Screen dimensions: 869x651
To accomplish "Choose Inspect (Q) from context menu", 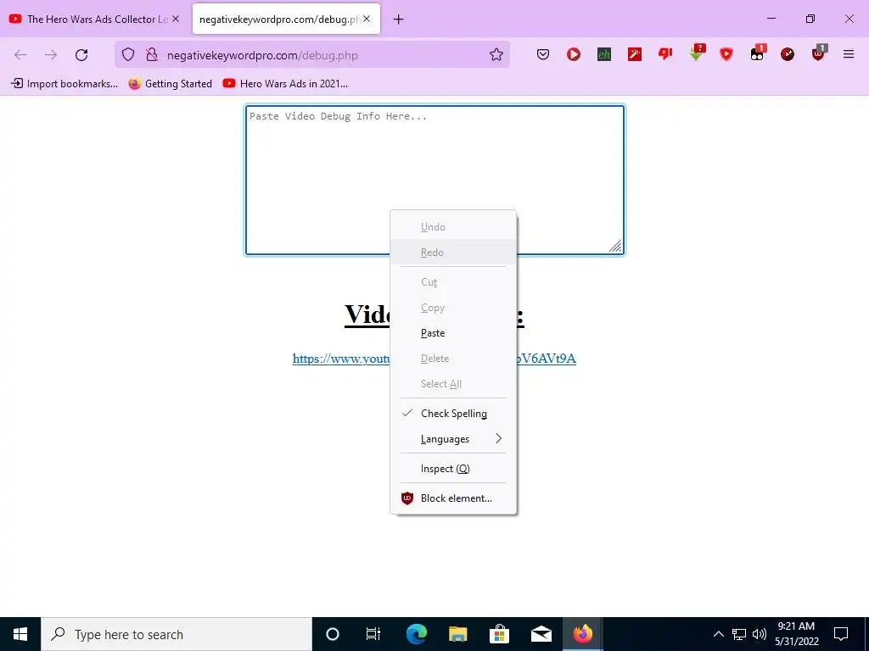I will [453, 468].
